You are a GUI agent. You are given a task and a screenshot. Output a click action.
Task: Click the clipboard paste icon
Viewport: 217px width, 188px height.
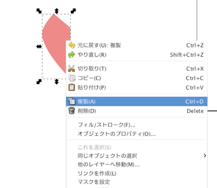coord(72,88)
